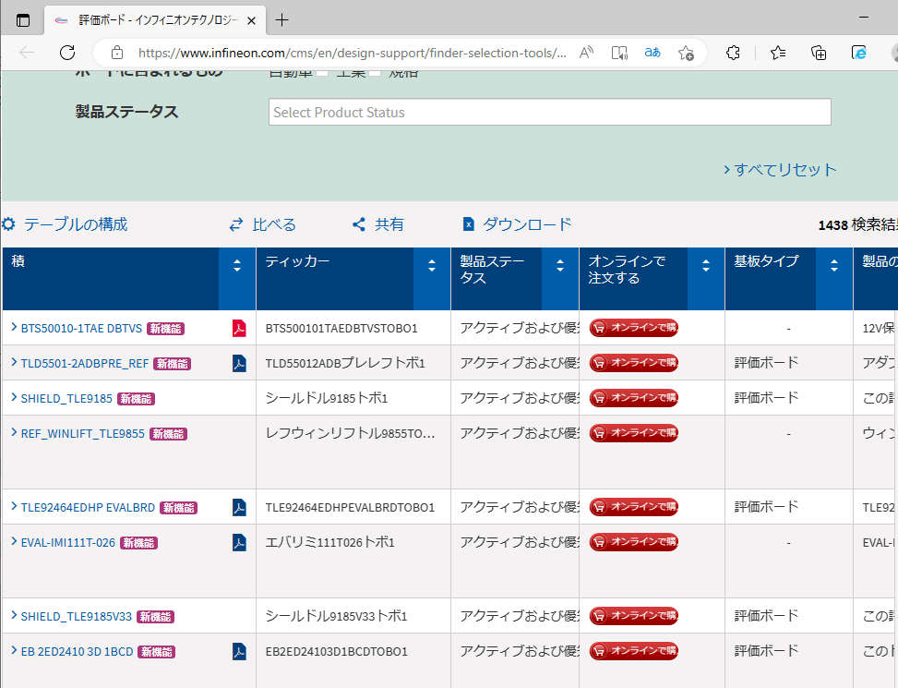Click the 比べる compare button

point(263,224)
